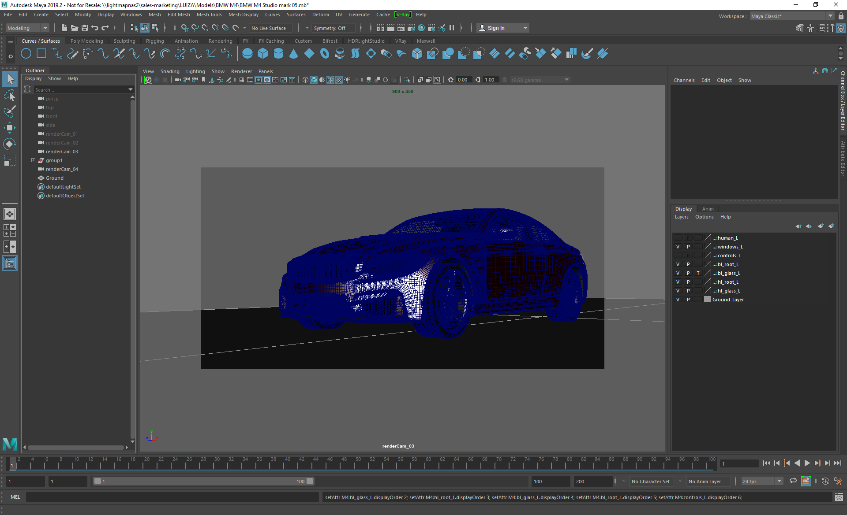Activate the Select tool in toolbox
This screenshot has width=847, height=515.
pos(10,79)
